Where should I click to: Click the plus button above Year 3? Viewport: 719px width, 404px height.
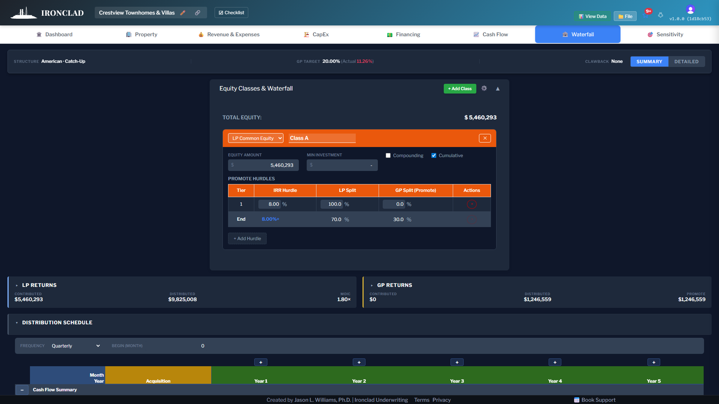pyautogui.click(x=457, y=362)
